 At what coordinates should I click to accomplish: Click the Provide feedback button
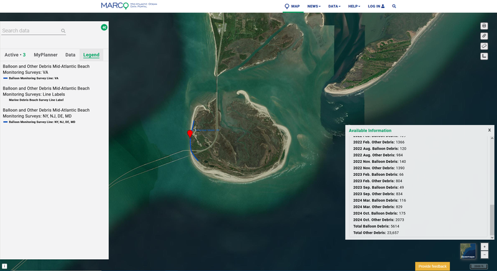pos(432,266)
